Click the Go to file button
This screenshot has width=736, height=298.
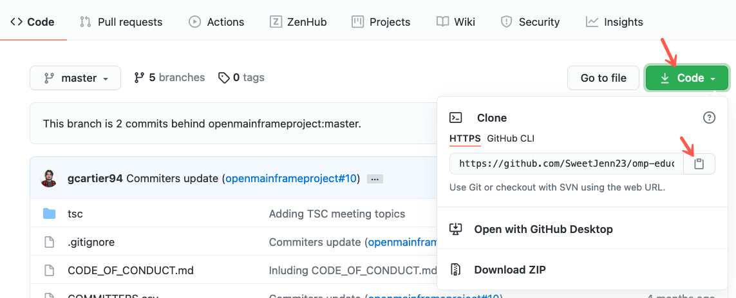(603, 78)
